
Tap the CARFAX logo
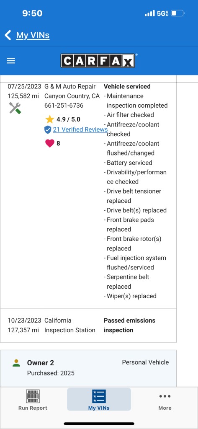click(x=98, y=61)
